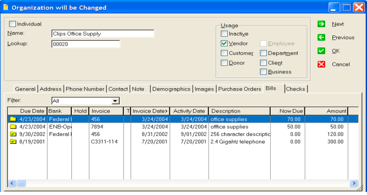Screen dimensions: 367x195
Task: Switch to the Checks tab
Action: tap(296, 89)
